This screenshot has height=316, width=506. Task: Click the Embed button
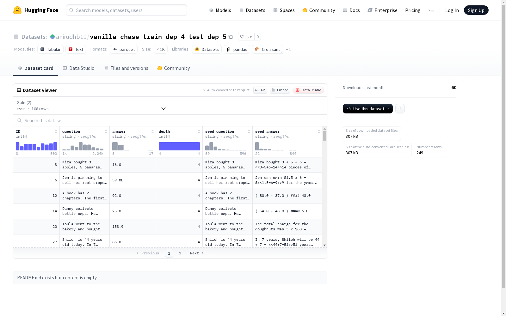click(x=280, y=90)
